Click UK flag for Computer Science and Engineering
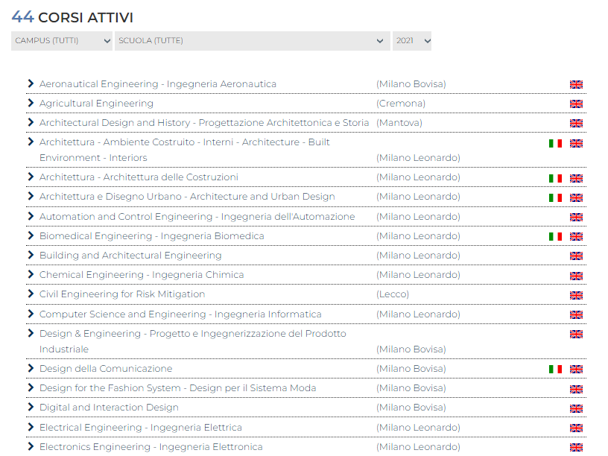Image resolution: width=608 pixels, height=456 pixels. [576, 315]
